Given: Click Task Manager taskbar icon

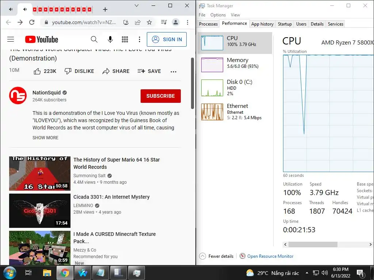Looking at the screenshot, I should tap(137, 273).
